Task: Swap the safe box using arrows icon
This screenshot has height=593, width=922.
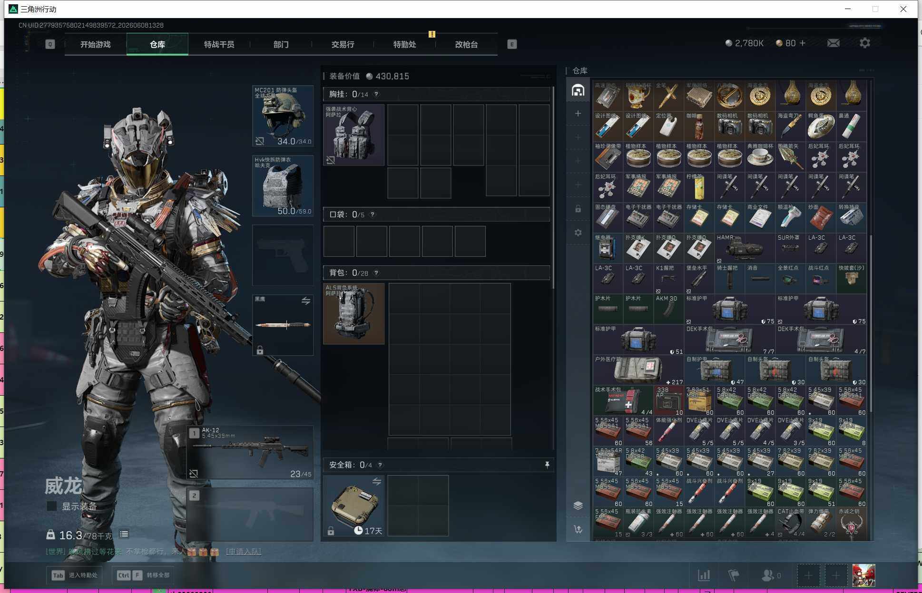Action: click(377, 482)
